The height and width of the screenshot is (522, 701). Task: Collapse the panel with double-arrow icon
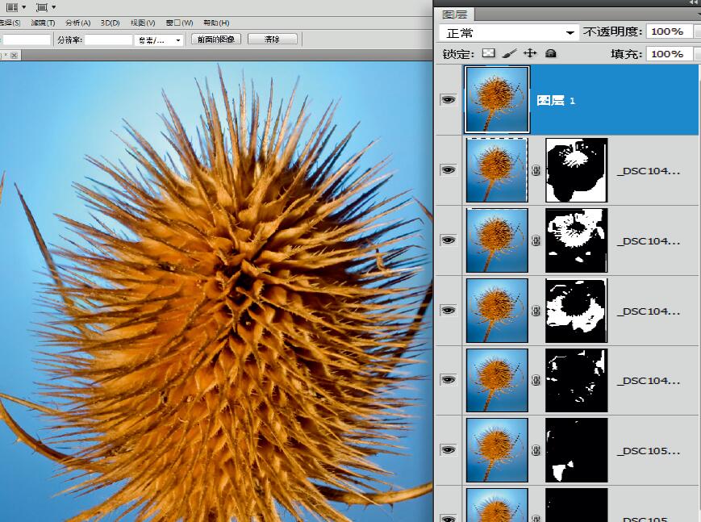(693, 3)
